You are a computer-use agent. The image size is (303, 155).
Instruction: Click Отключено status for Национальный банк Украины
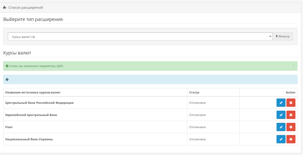click(x=198, y=139)
